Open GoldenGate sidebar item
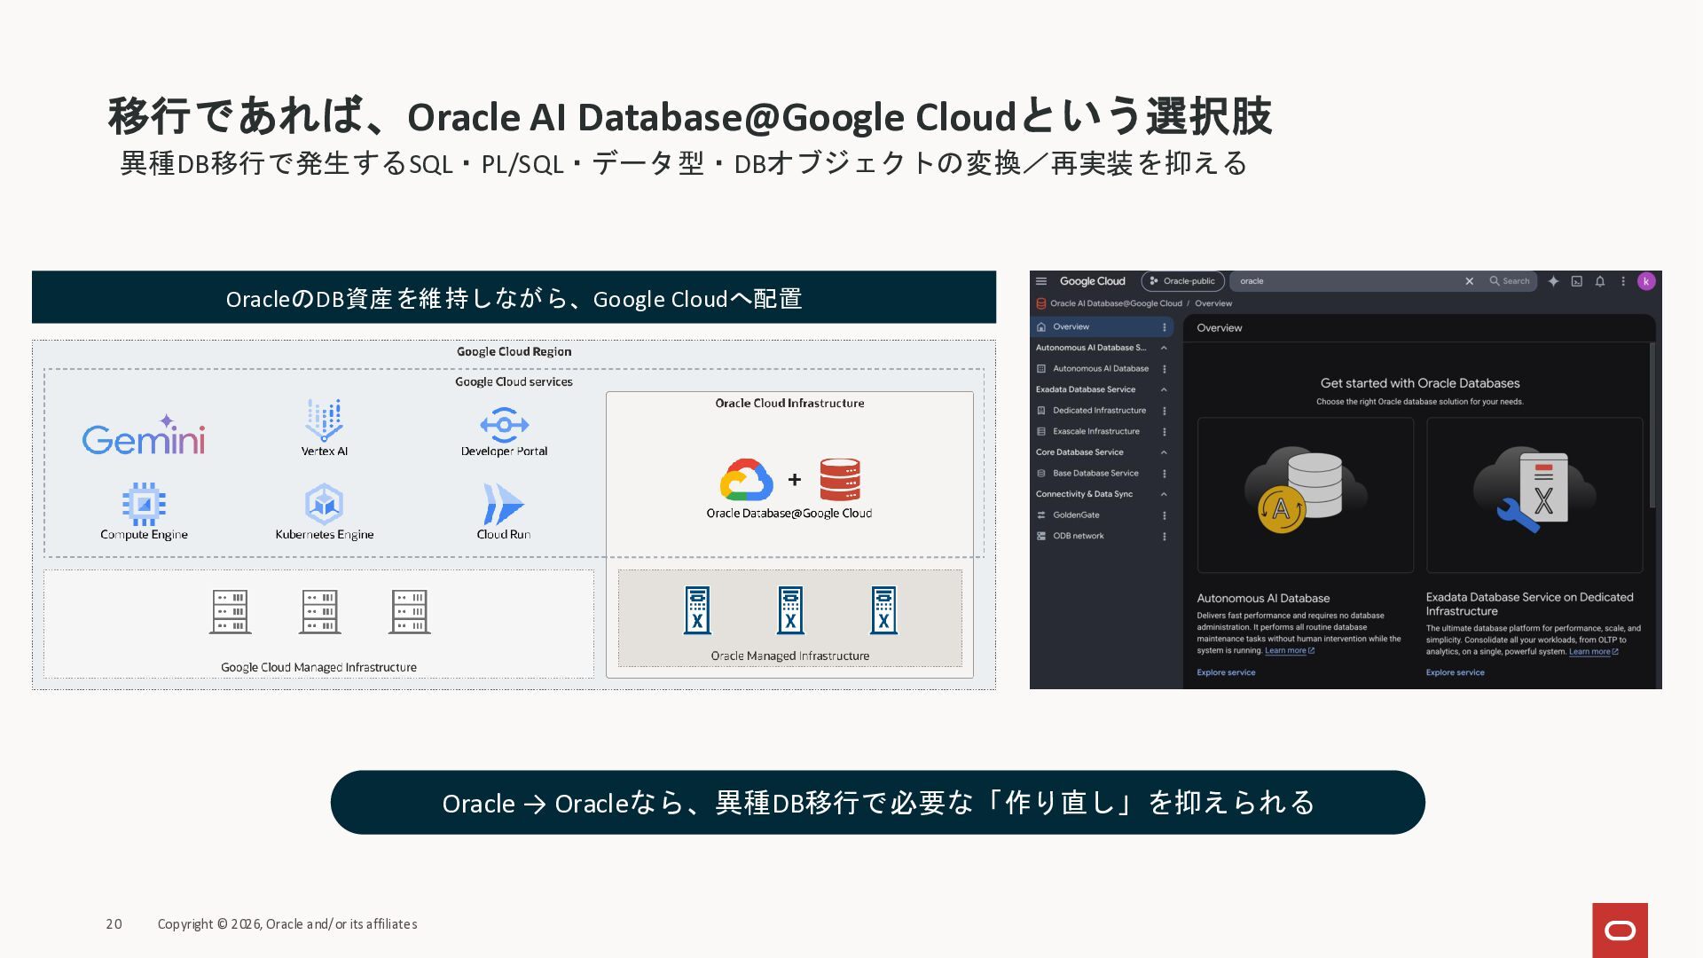1703x958 pixels. pos(1076,515)
